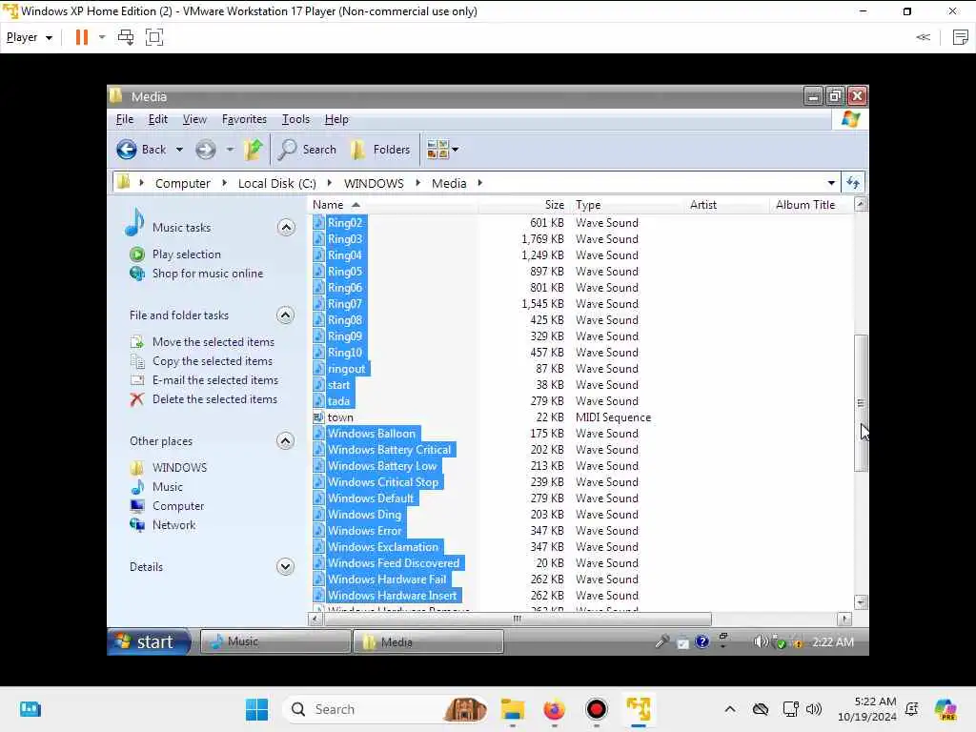Open the Favorites menu

tap(244, 119)
